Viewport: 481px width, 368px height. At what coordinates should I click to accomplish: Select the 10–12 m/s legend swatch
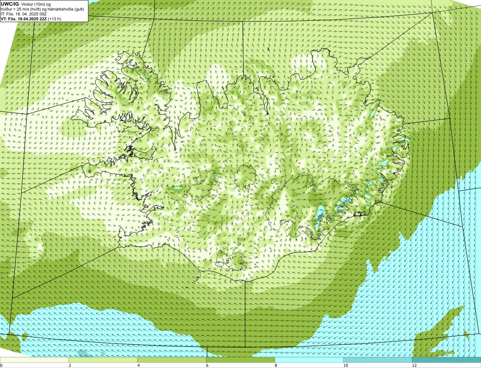coord(378,360)
